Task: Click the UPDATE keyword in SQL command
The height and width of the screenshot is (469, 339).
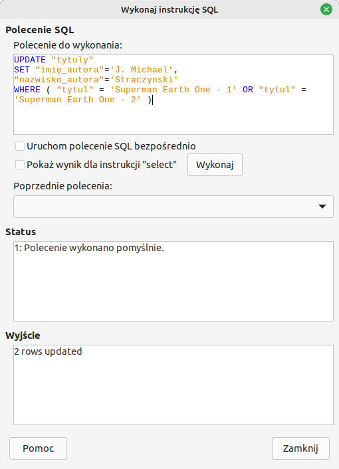Action: (x=30, y=60)
